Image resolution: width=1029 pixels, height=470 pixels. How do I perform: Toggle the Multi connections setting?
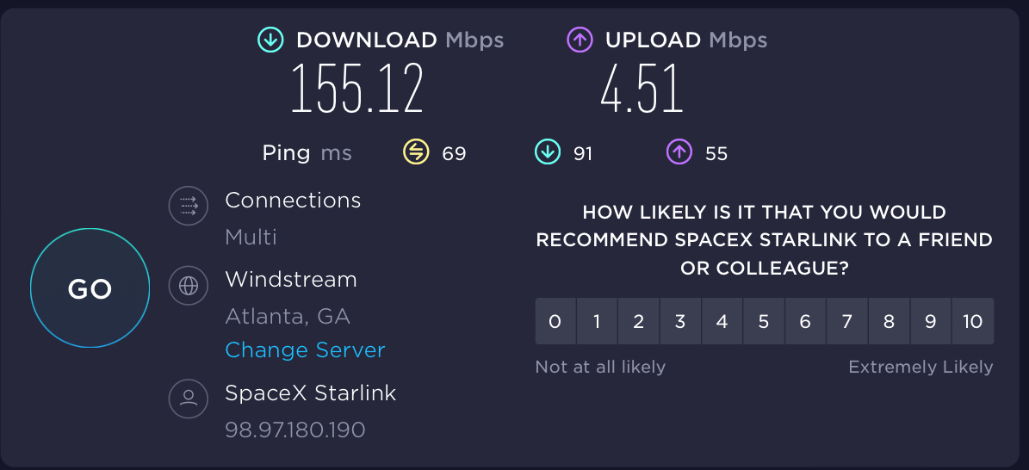(251, 237)
